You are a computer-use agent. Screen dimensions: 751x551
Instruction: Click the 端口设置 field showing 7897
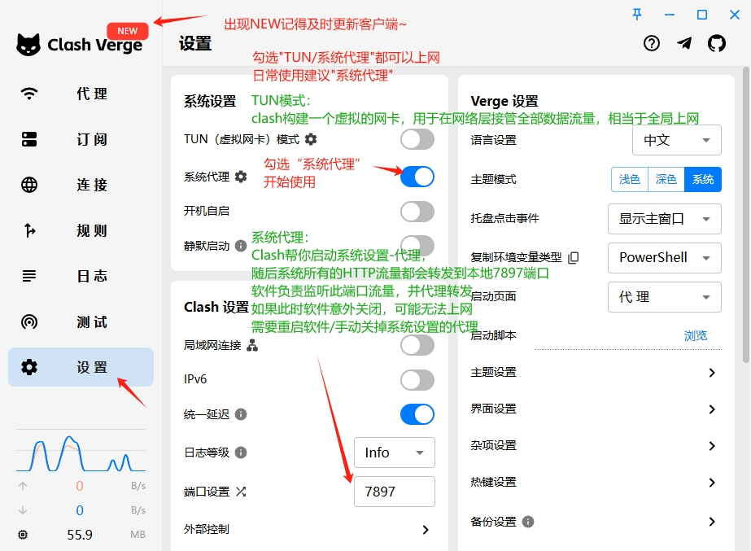click(395, 492)
